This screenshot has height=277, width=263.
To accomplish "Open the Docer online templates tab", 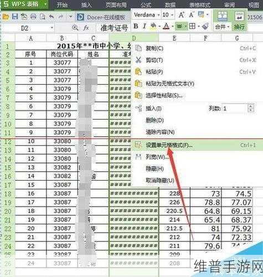I will coord(101,17).
